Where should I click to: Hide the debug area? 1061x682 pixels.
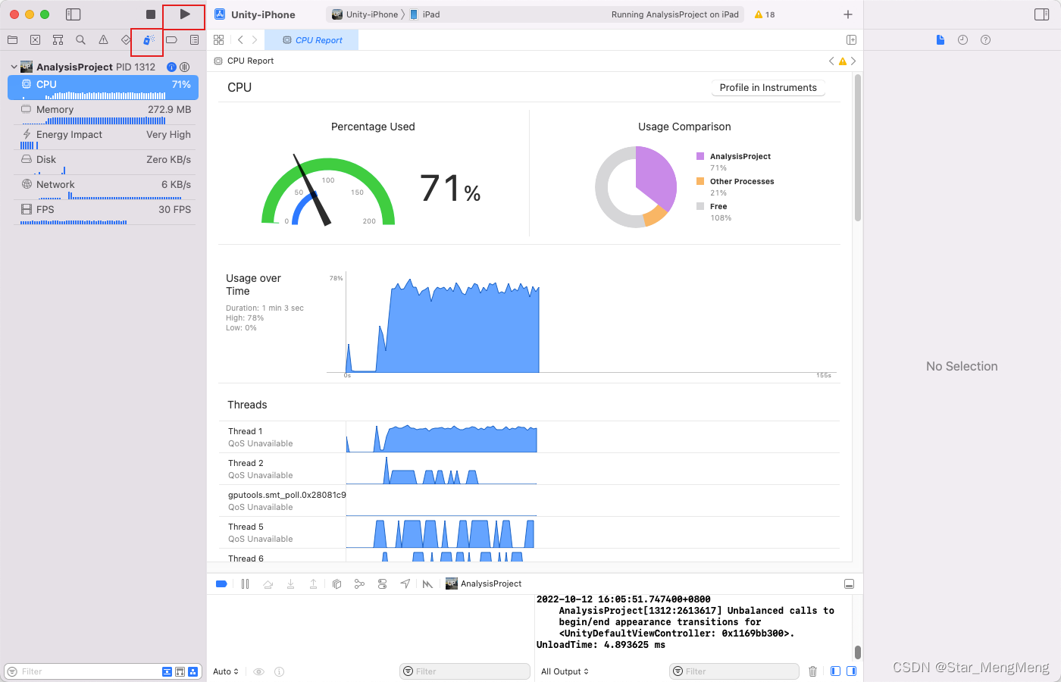click(x=849, y=583)
